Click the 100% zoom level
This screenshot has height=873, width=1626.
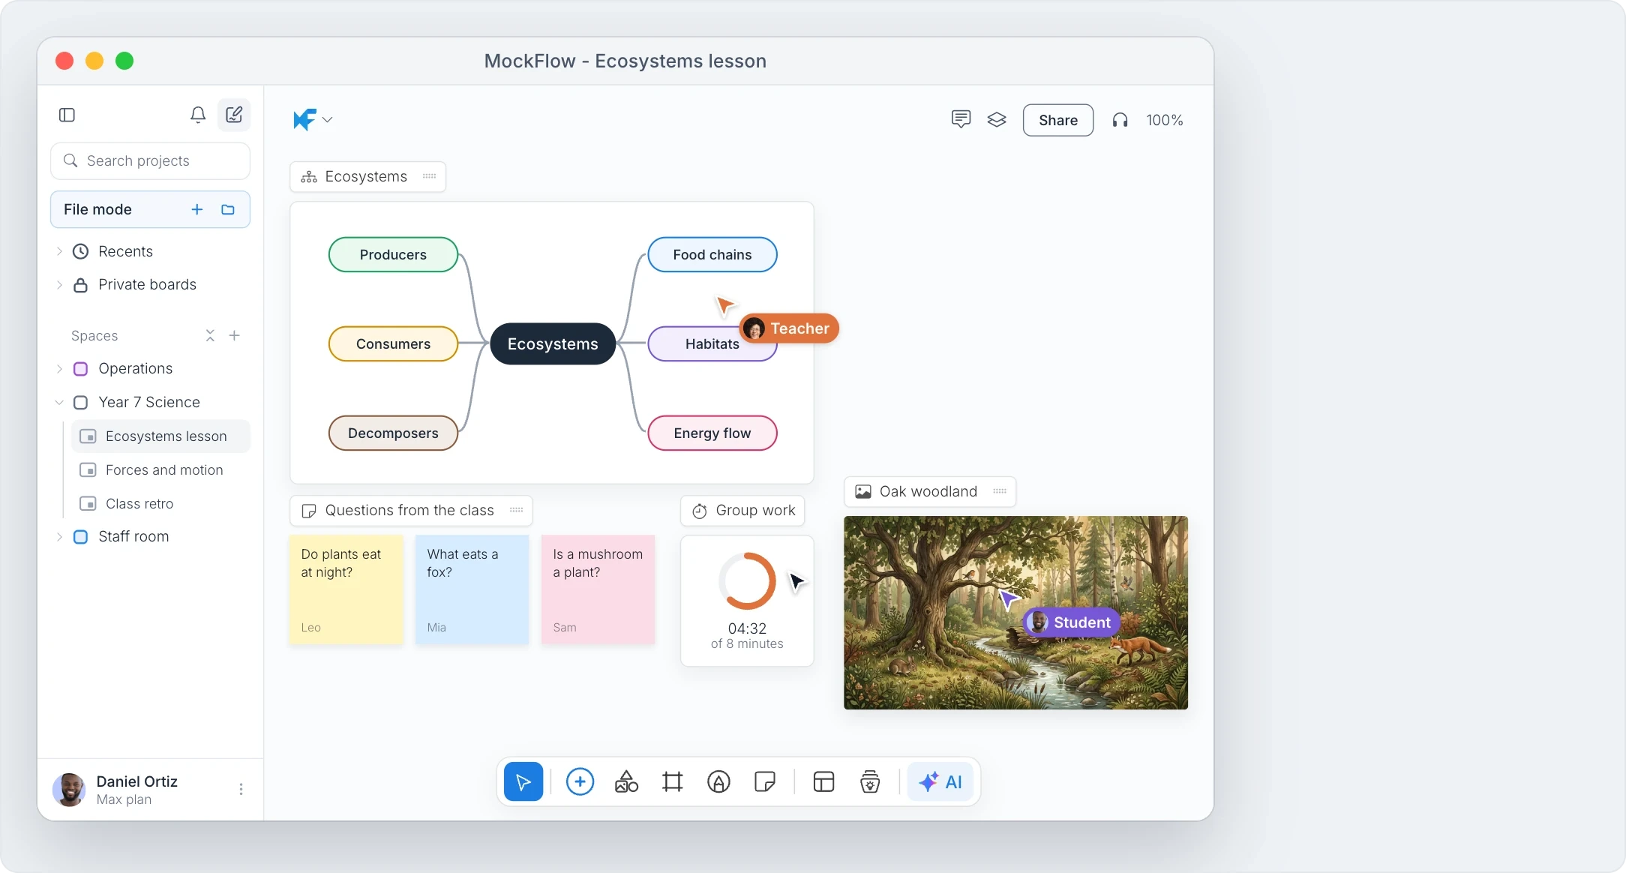point(1164,120)
